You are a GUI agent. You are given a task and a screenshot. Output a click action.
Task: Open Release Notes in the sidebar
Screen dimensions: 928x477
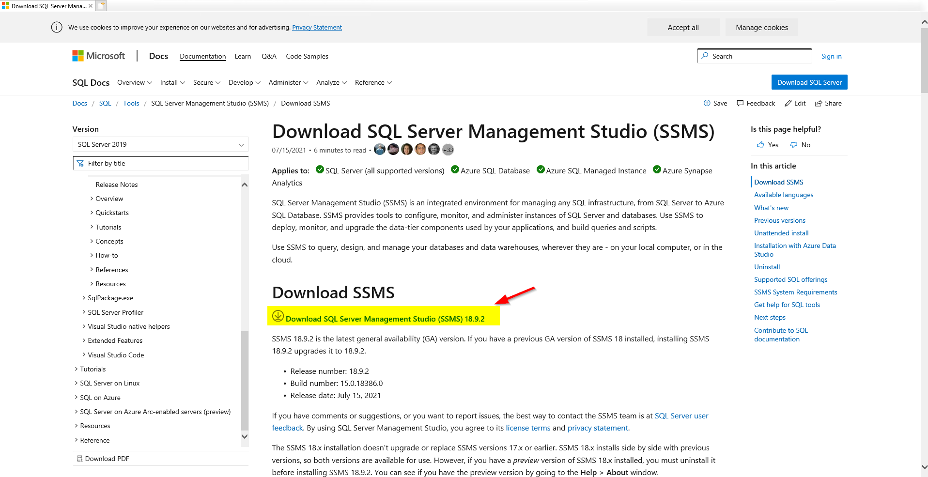pyautogui.click(x=117, y=185)
